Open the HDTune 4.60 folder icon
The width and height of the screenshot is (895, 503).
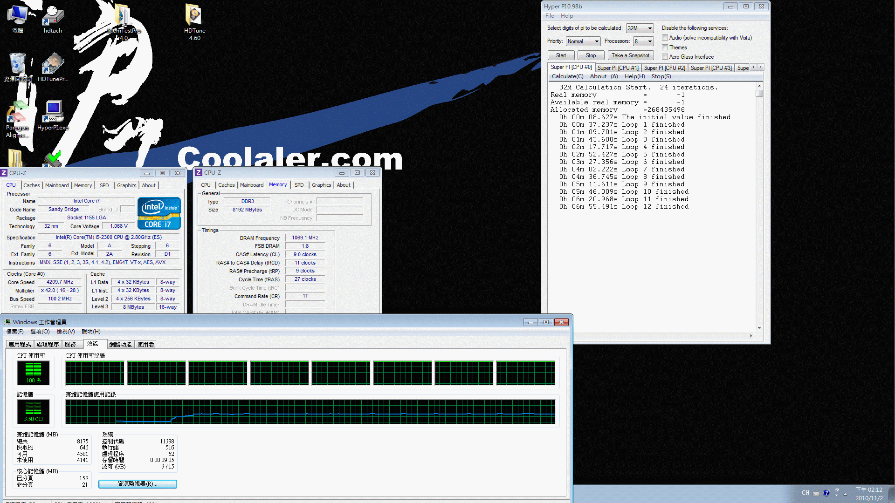point(194,22)
